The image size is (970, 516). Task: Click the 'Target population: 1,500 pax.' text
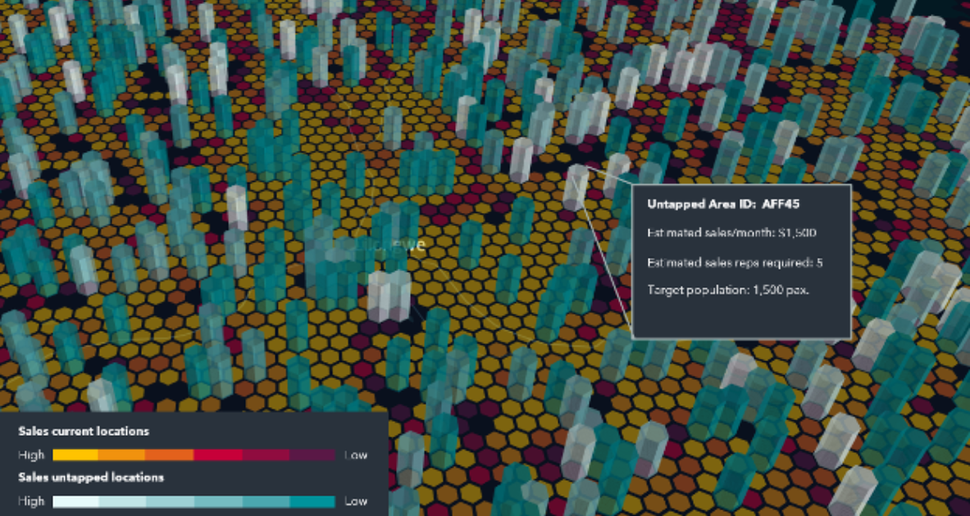click(x=728, y=290)
